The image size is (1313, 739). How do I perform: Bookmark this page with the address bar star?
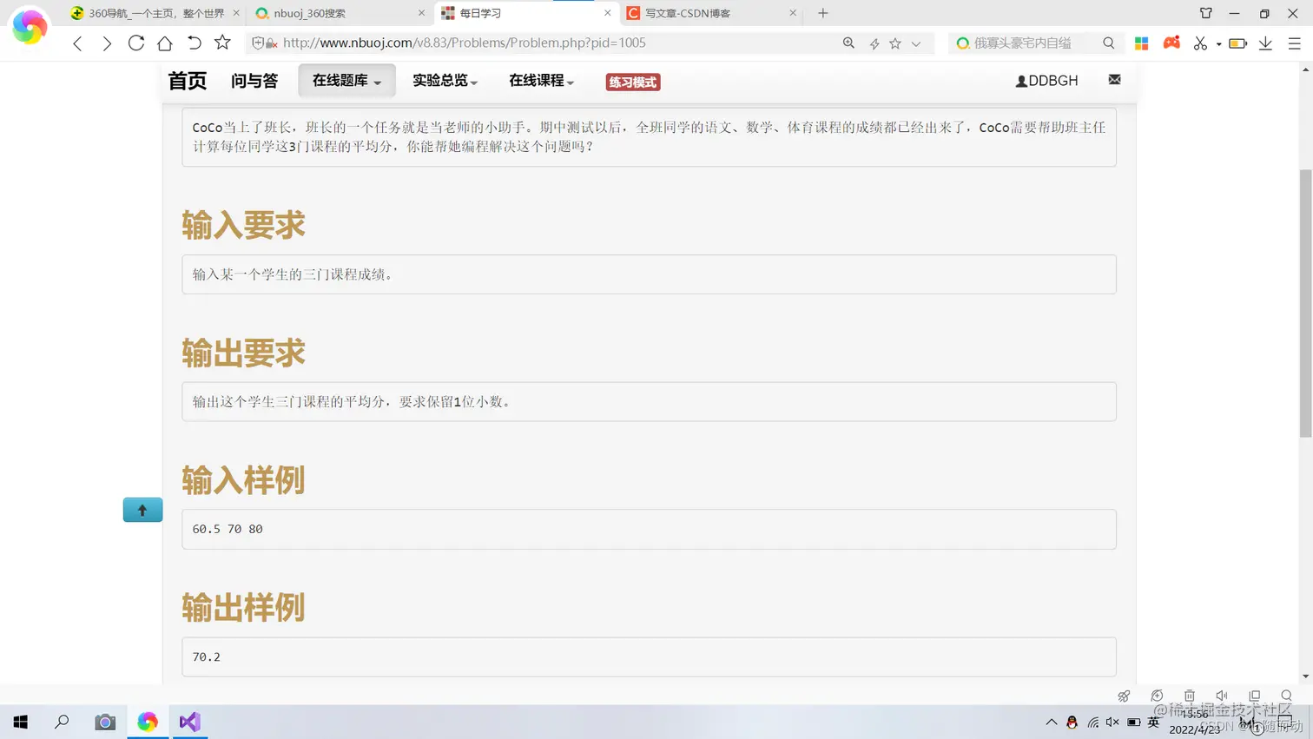pos(895,43)
